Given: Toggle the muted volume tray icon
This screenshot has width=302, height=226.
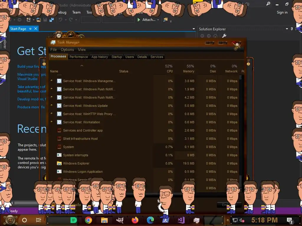Looking at the screenshot, I should tap(242, 220).
